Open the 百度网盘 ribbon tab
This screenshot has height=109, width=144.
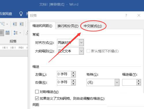6,14
